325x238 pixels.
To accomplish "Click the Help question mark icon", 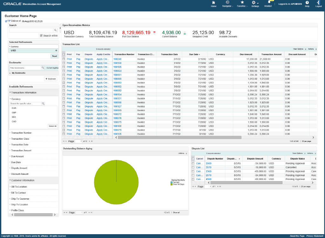I will (x=307, y=3).
